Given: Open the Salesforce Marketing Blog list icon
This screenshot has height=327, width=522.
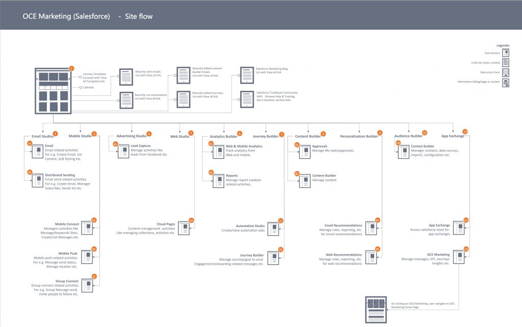Looking at the screenshot, I should tap(247, 75).
